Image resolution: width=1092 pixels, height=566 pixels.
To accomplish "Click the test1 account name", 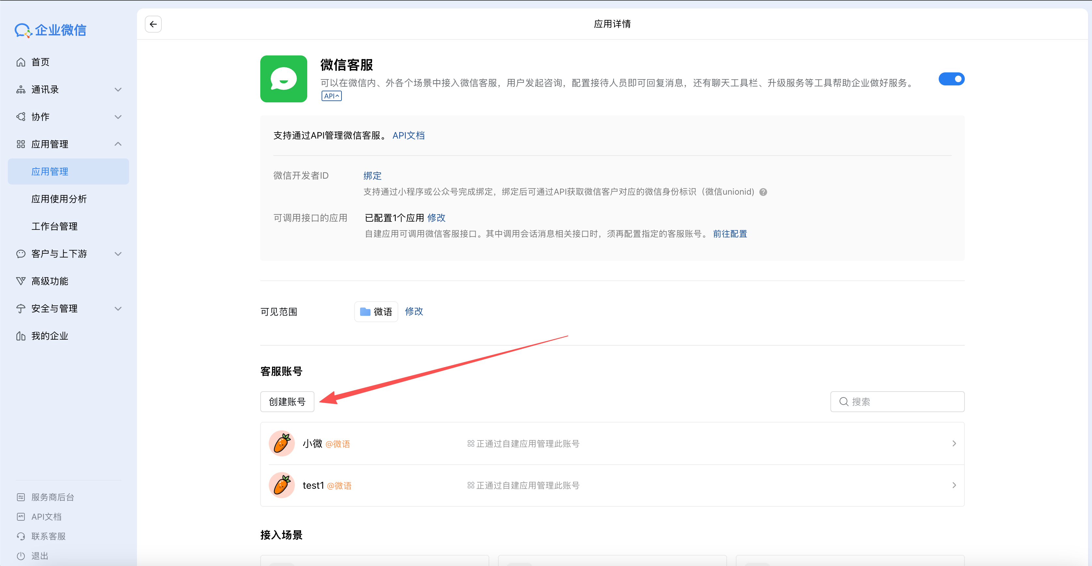I will pyautogui.click(x=313, y=485).
